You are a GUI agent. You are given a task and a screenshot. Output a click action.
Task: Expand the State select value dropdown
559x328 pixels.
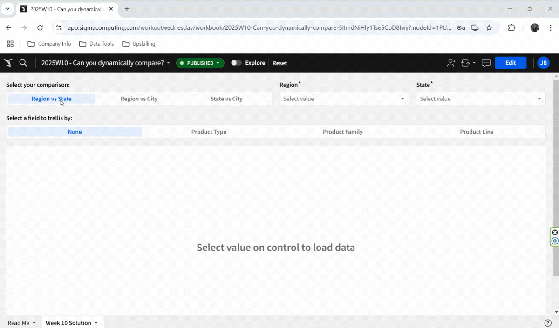480,99
